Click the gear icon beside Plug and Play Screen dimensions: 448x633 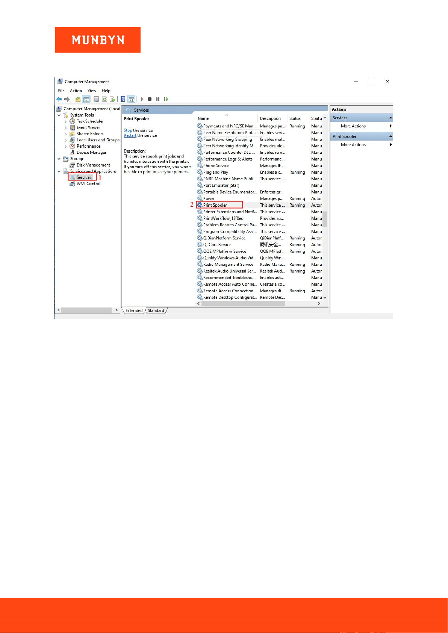[200, 172]
